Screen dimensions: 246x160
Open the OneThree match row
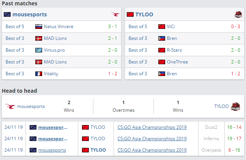184,62
